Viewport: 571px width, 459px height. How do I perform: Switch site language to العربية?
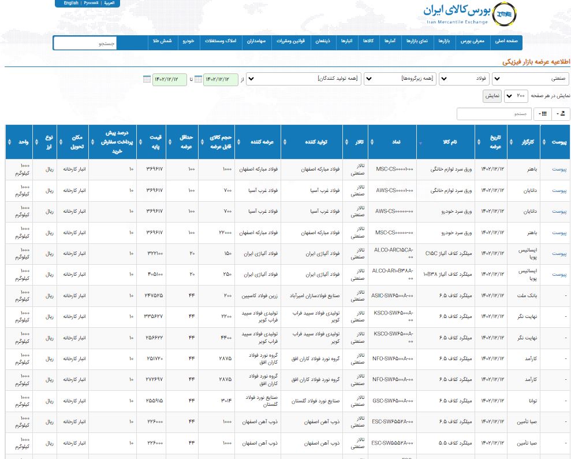tap(109, 3)
